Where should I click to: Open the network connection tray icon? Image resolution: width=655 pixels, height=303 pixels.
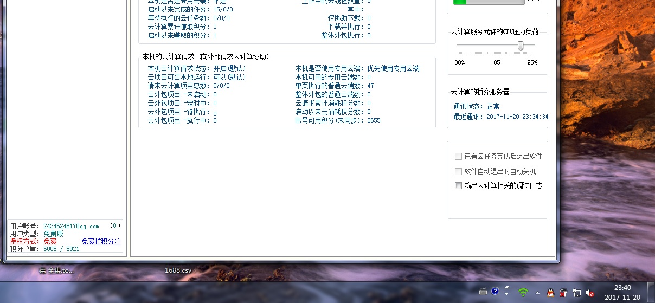577,292
